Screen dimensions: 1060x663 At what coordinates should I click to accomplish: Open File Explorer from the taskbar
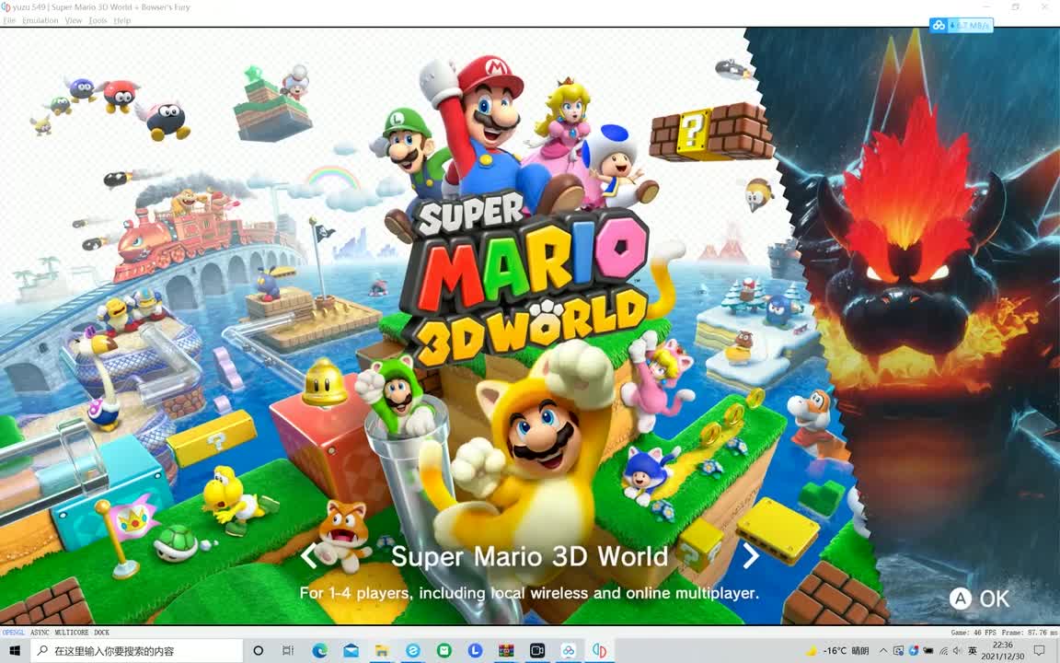tap(382, 650)
